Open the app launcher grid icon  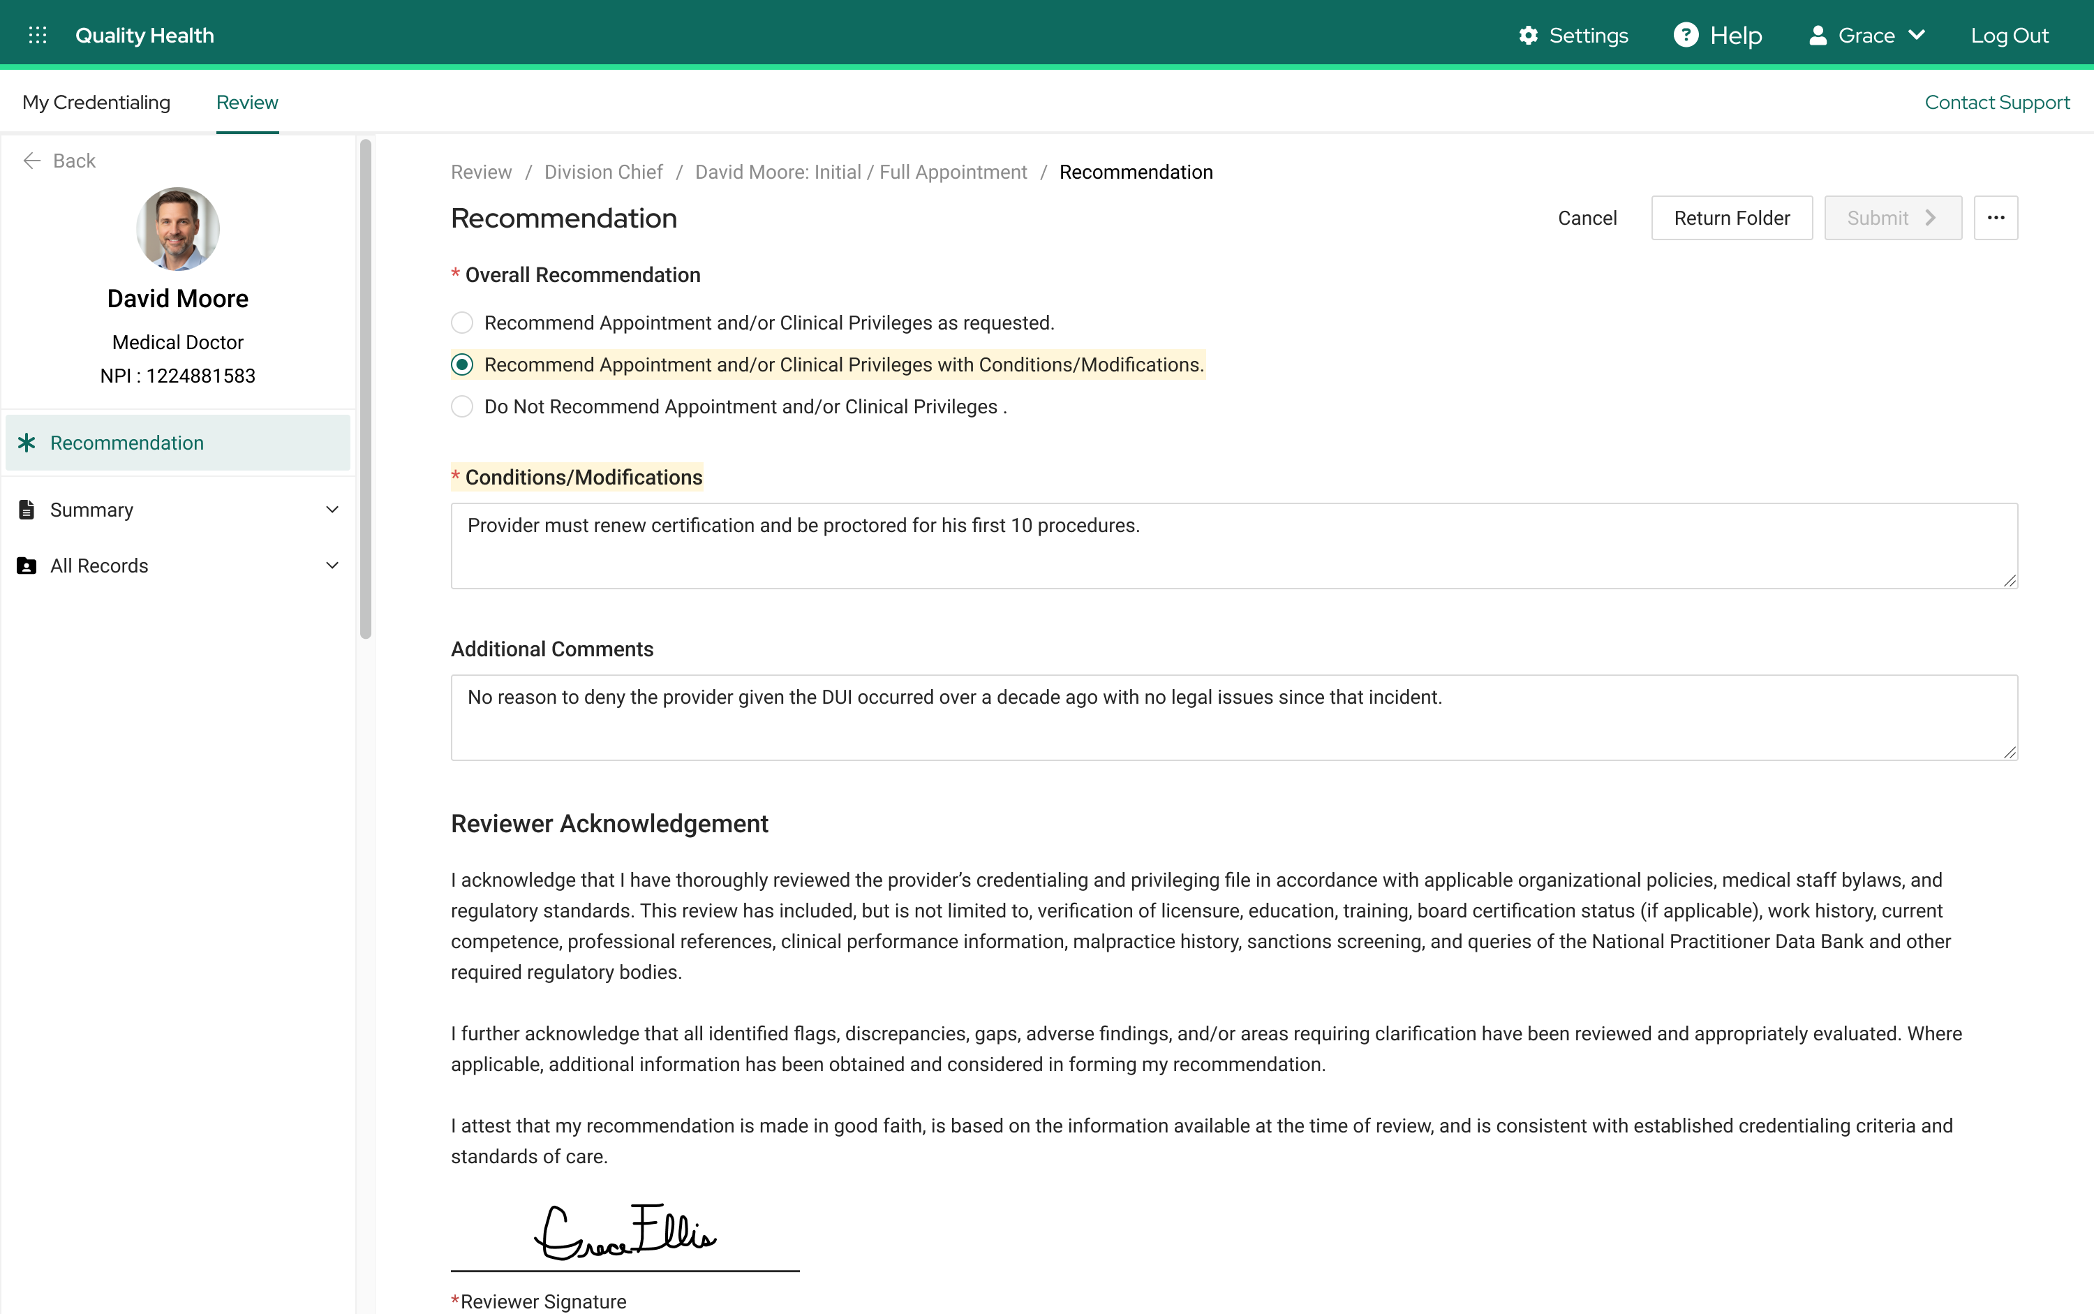point(38,35)
